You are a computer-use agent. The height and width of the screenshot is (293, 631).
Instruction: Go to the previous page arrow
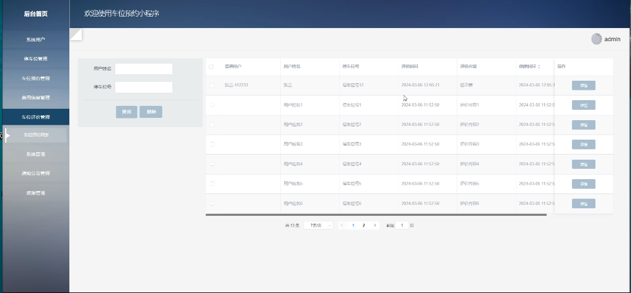point(342,225)
